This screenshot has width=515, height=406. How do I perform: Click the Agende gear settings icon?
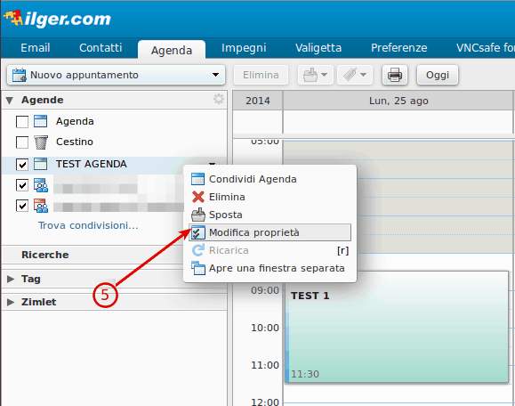[219, 99]
